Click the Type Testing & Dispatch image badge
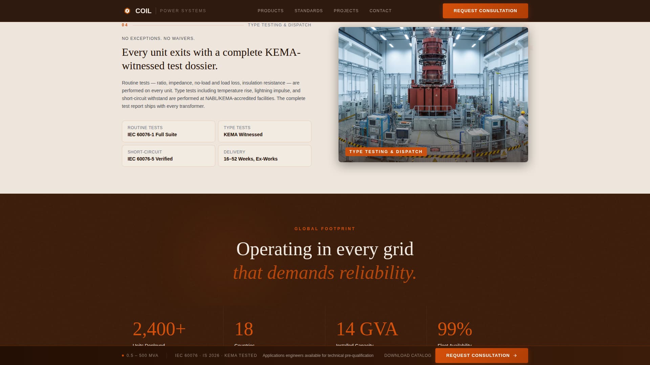This screenshot has width=650, height=365. (386, 152)
